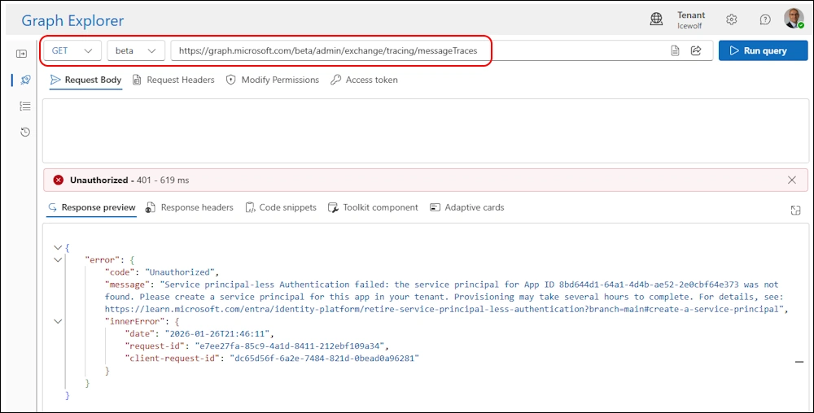
Task: Switch to the Response headers tab
Action: pos(190,207)
